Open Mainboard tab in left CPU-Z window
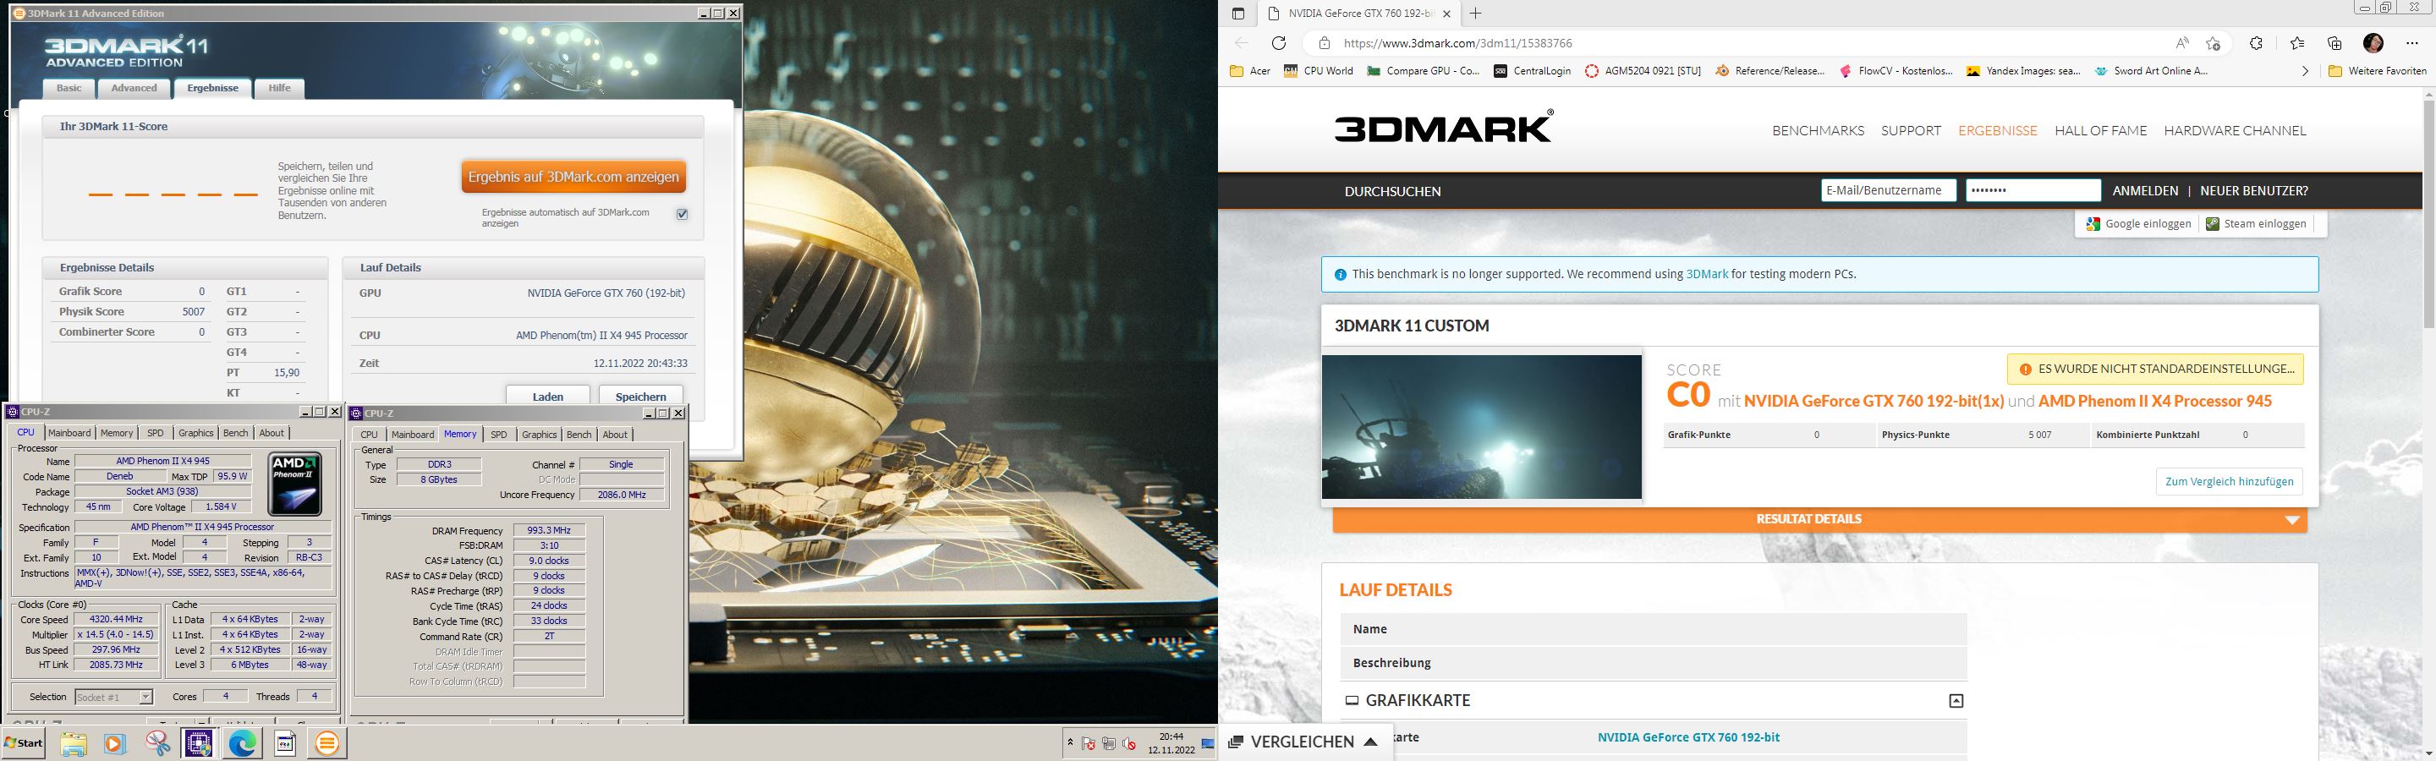The image size is (2436, 761). point(70,433)
